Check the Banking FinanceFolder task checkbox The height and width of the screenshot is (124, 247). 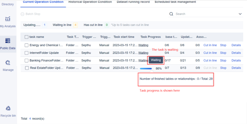[26, 61]
